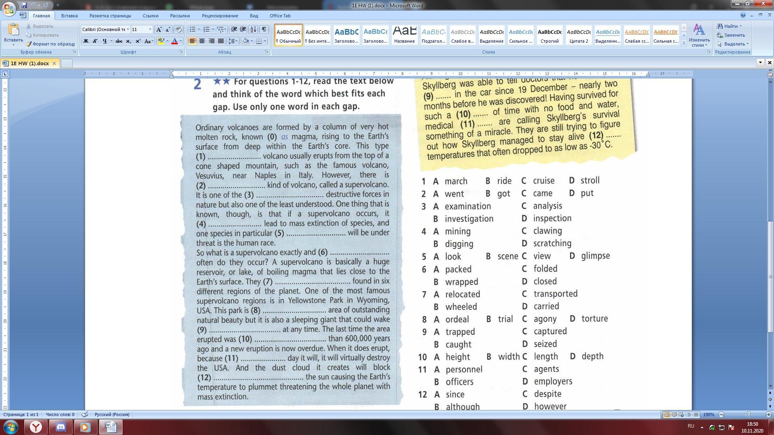Click the Increase Indent icon
Viewport: 774px width, 435px height.
pyautogui.click(x=243, y=29)
